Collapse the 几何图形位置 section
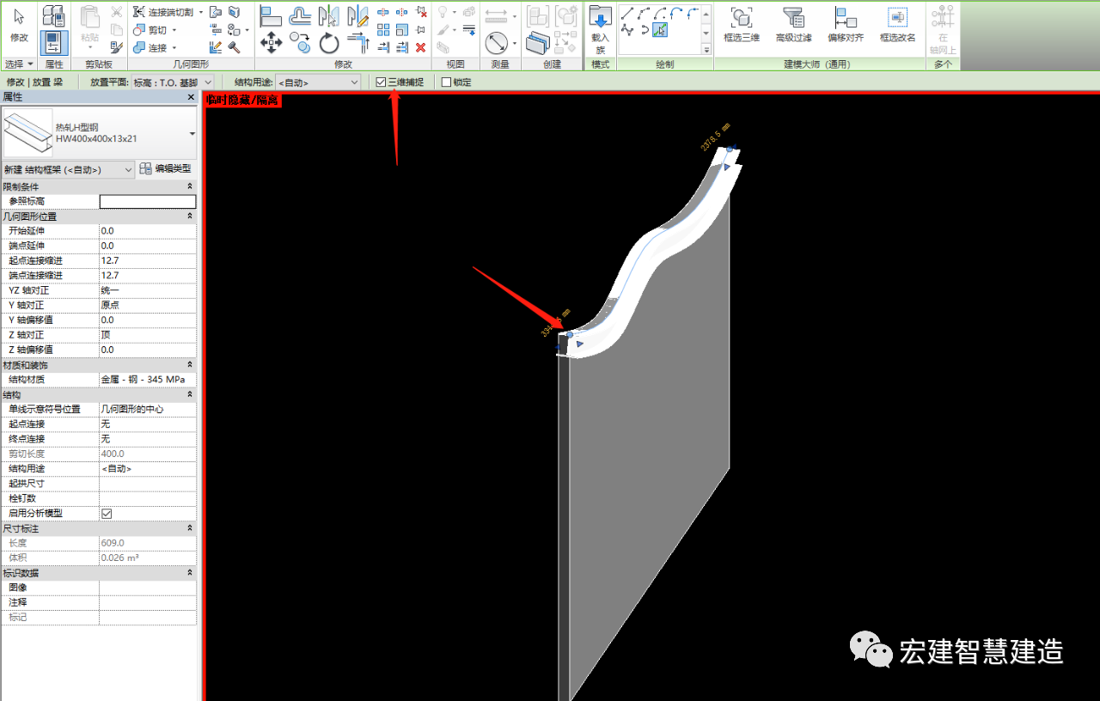Screen dimensions: 1100x701 189,216
